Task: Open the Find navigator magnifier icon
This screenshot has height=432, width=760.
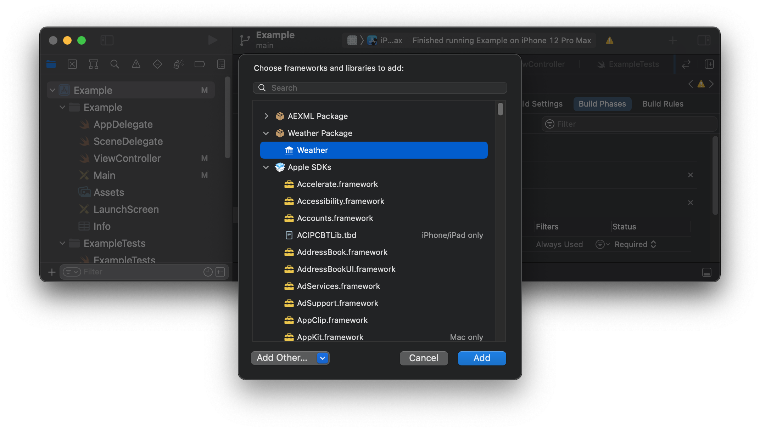Action: click(x=114, y=64)
